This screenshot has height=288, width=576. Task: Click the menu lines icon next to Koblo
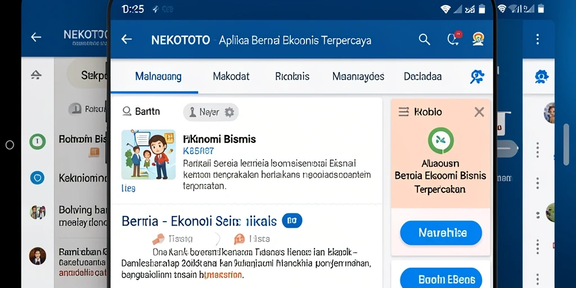pyautogui.click(x=403, y=112)
